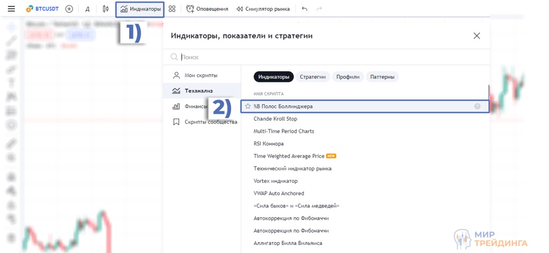Open the Индикаторы toolbar button
549x253 pixels.
(x=140, y=9)
